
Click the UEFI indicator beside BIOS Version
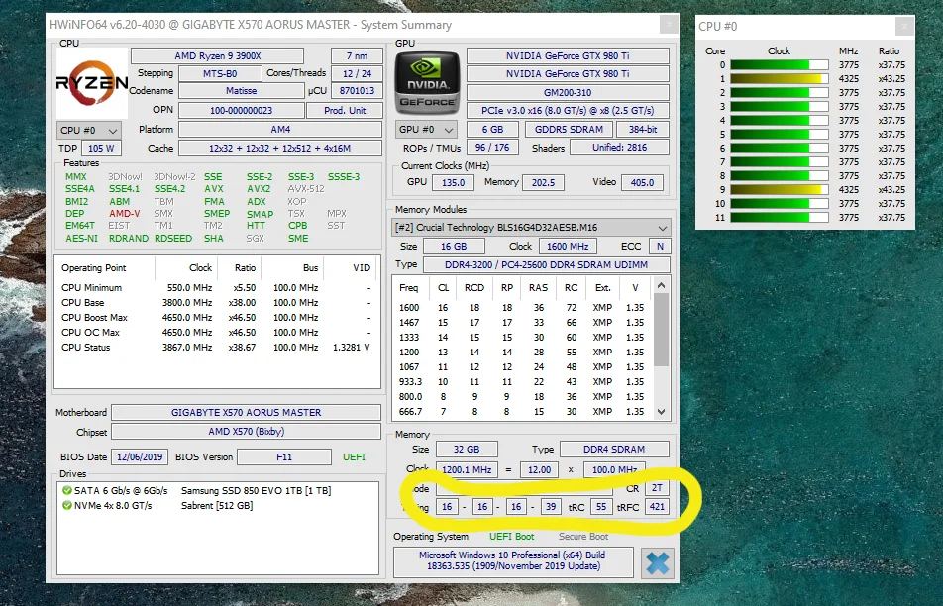[354, 456]
